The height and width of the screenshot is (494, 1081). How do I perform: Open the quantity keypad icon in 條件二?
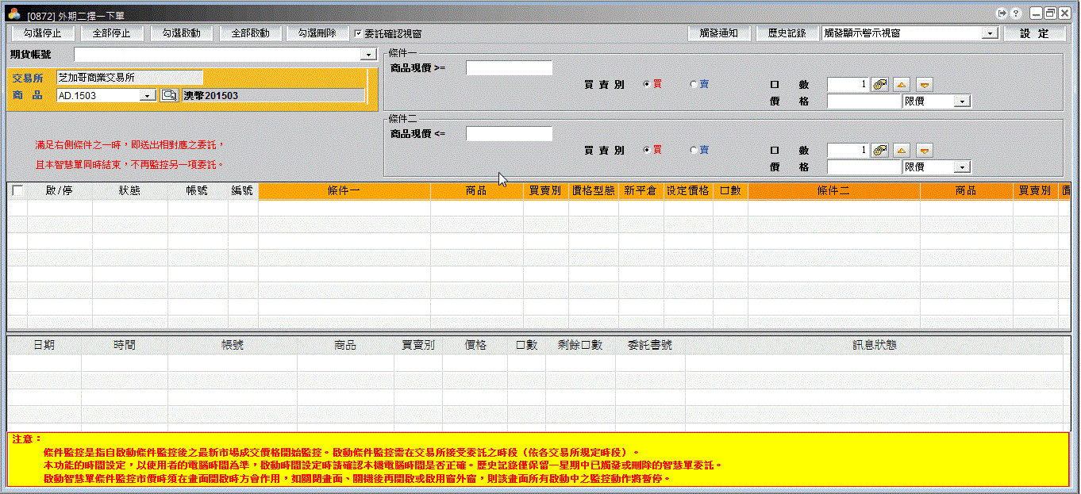[879, 151]
